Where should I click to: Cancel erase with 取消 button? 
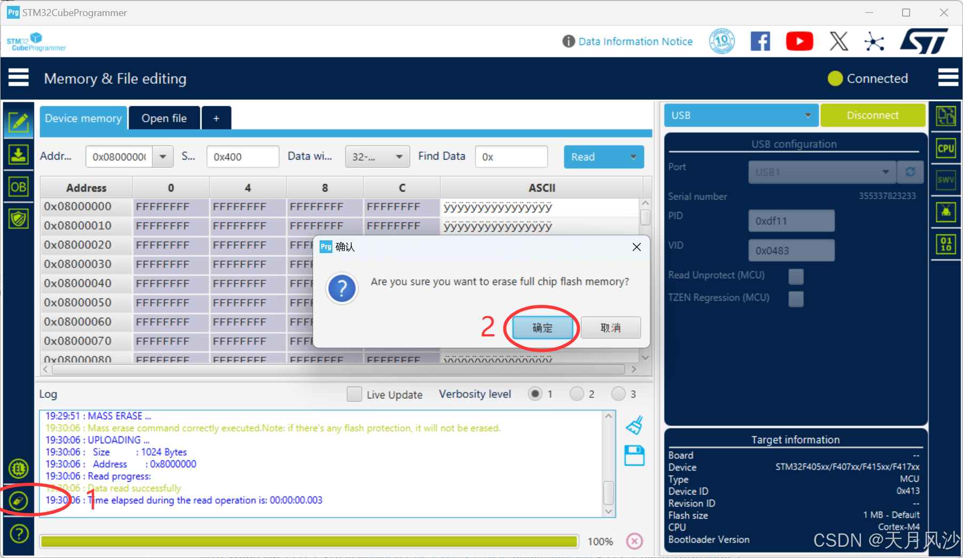tap(610, 327)
